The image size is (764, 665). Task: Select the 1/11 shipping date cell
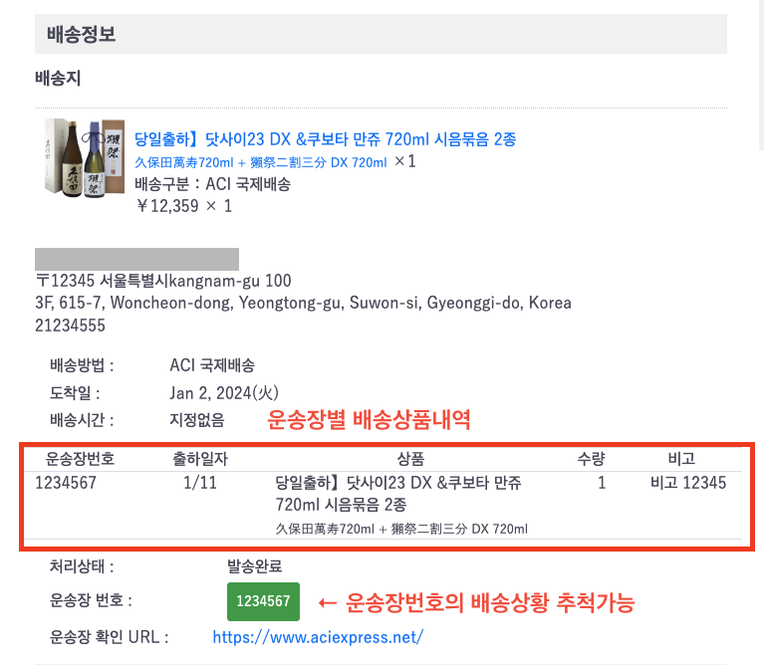200,484
